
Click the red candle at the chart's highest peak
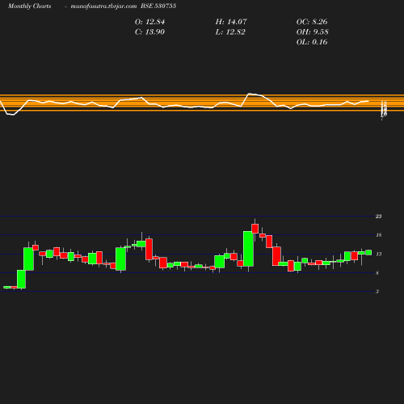coord(255,229)
